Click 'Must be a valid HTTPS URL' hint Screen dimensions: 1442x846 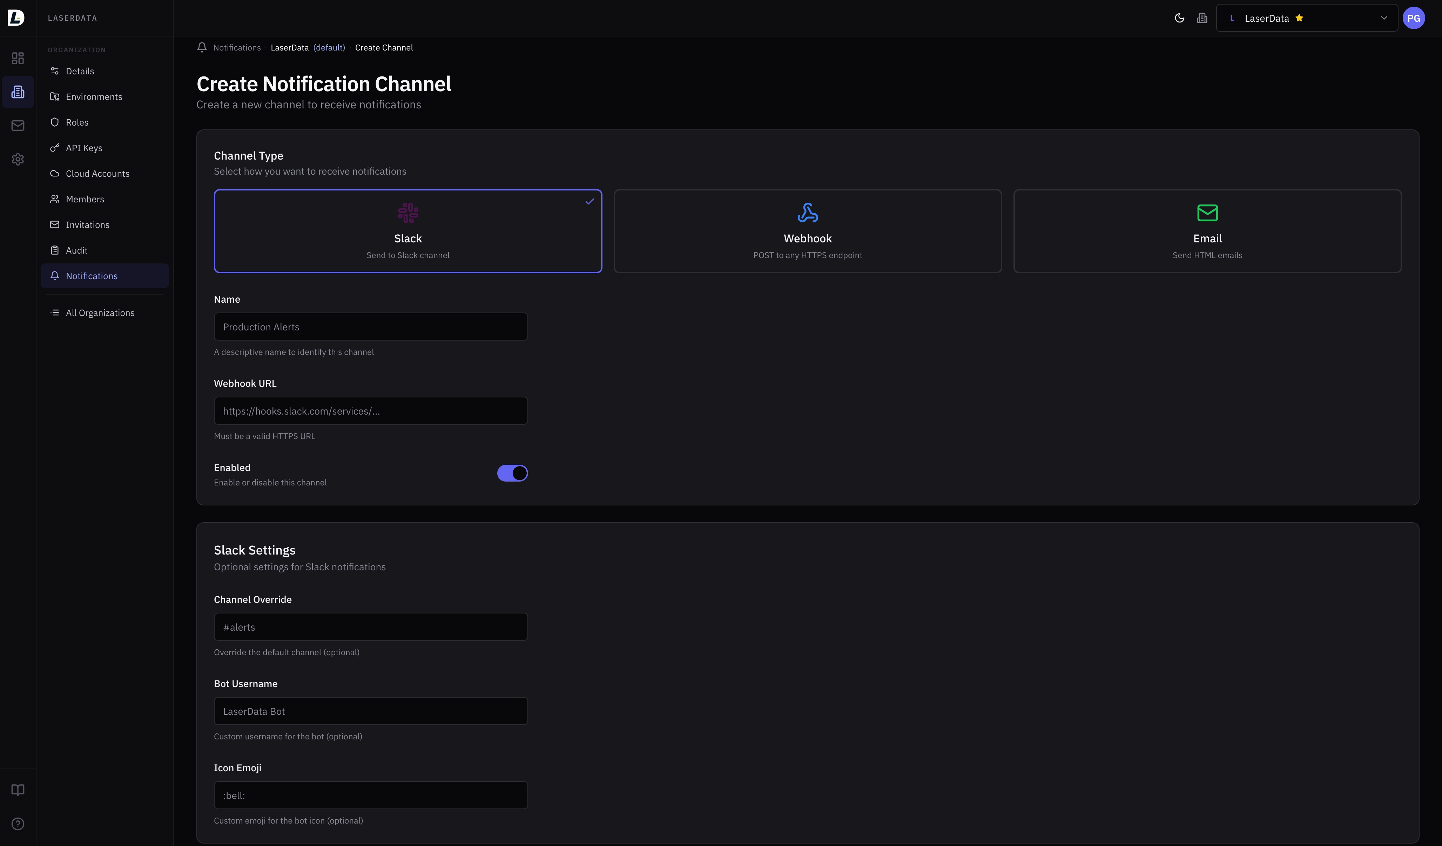tap(264, 436)
